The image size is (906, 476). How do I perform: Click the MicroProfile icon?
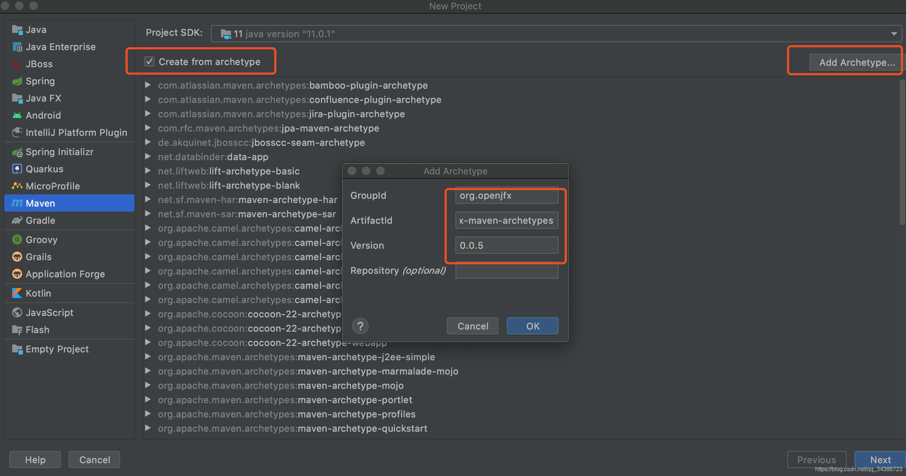point(17,186)
